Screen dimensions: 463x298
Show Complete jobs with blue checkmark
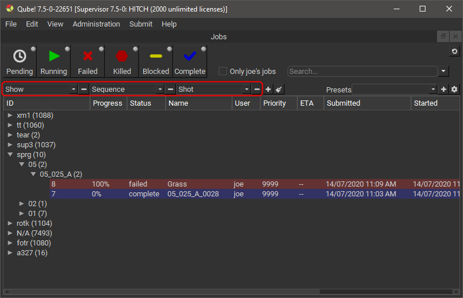coord(190,57)
